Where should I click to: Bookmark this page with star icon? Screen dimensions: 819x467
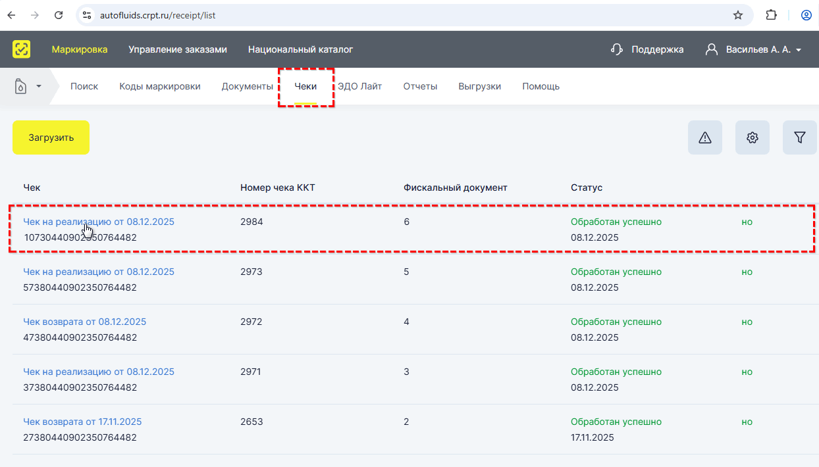click(738, 15)
